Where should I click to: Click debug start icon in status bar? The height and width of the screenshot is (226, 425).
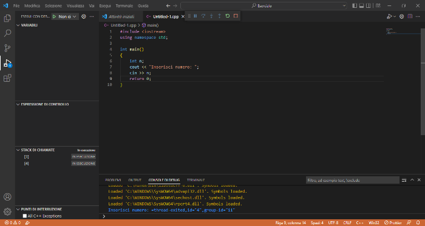[27, 223]
